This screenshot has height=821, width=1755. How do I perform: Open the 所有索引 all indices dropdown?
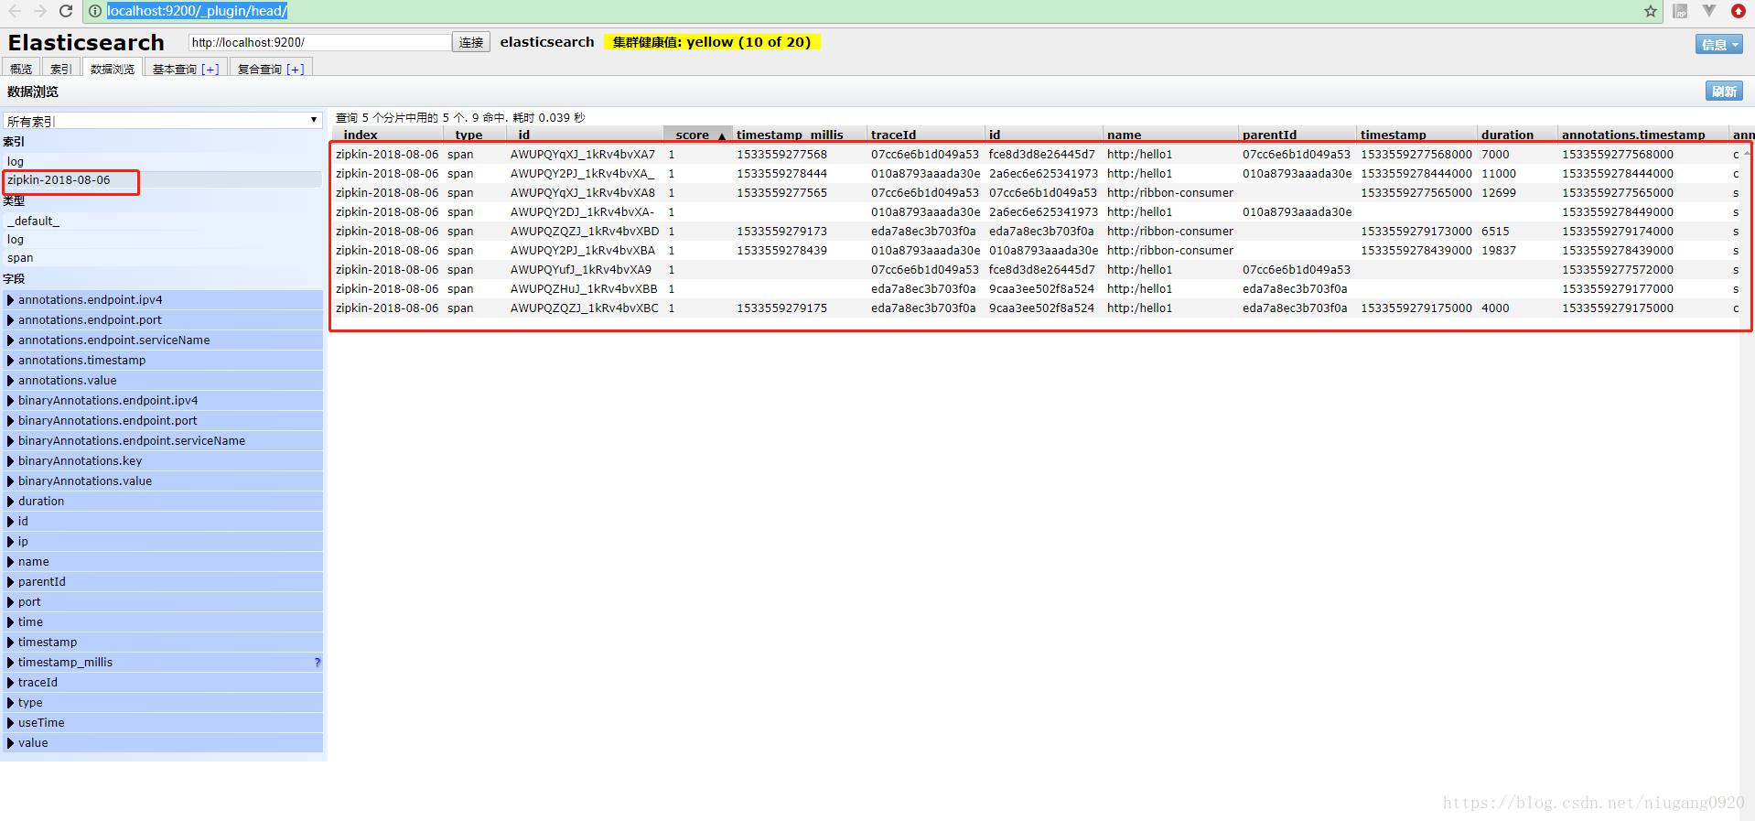coord(162,121)
